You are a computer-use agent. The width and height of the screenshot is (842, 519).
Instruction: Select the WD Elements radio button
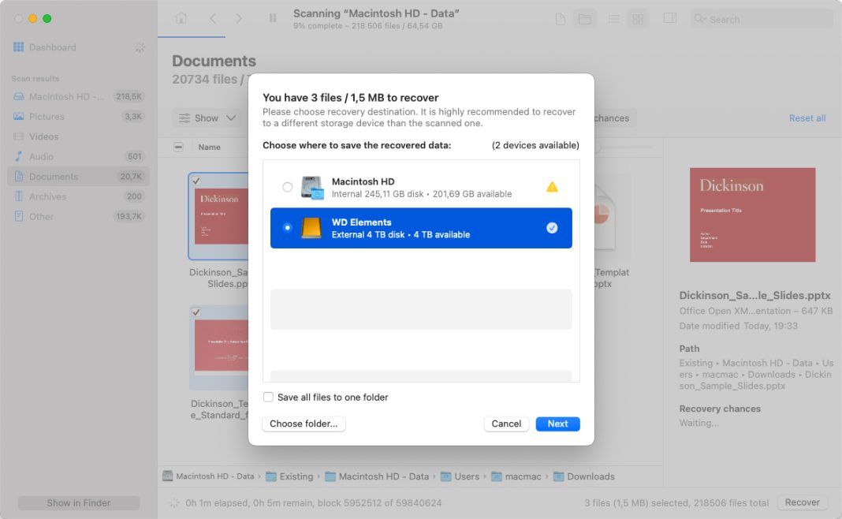289,228
